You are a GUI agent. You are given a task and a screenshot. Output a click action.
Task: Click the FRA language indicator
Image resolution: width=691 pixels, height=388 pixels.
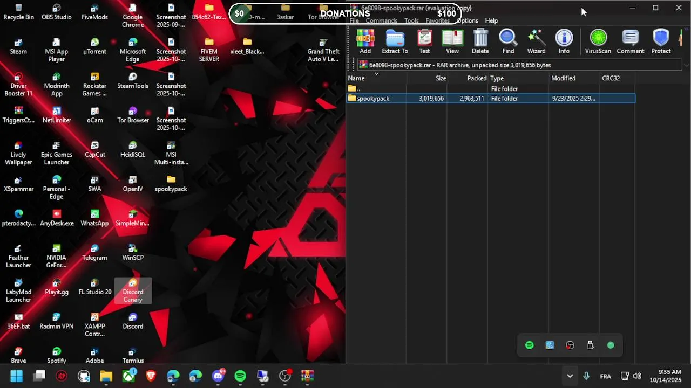click(606, 376)
